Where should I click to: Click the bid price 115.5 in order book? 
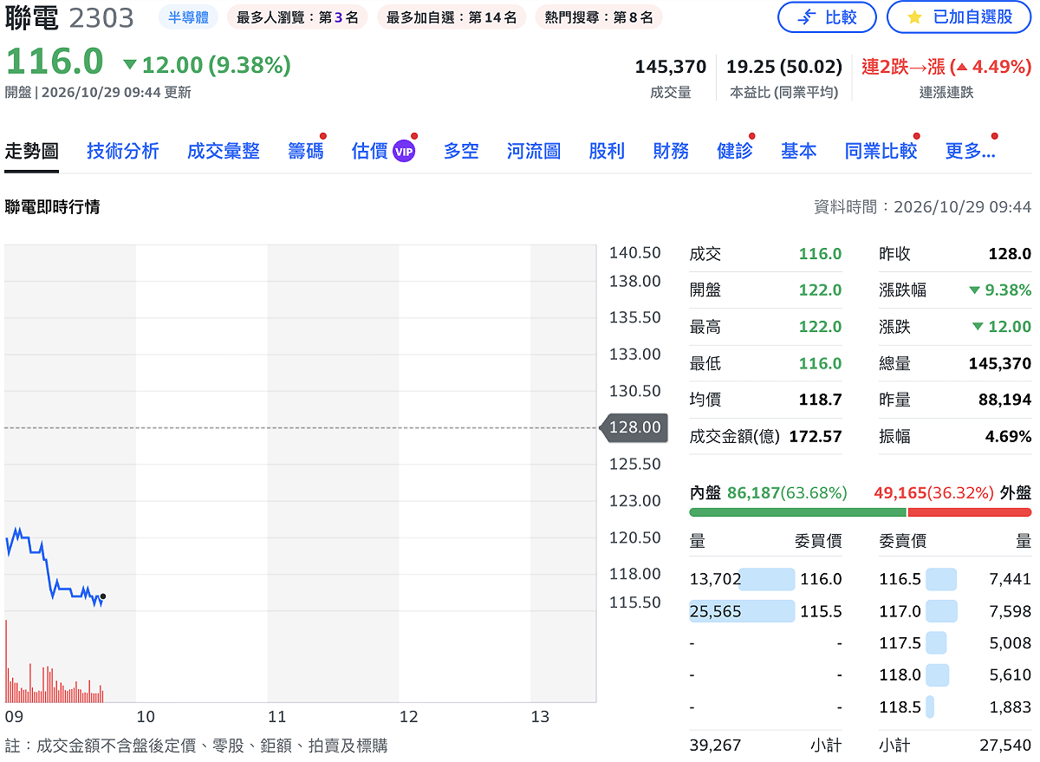[821, 611]
